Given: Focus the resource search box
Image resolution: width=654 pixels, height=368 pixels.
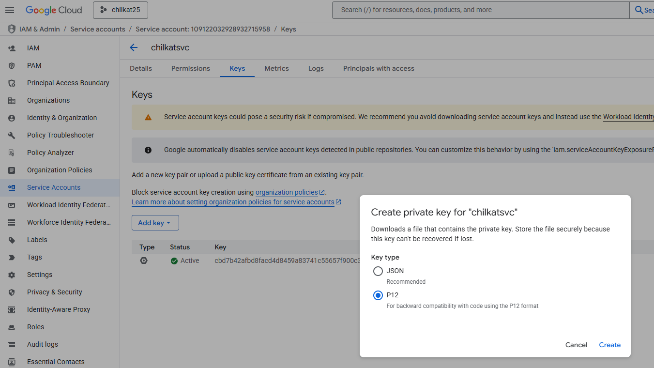Looking at the screenshot, I should (x=481, y=10).
